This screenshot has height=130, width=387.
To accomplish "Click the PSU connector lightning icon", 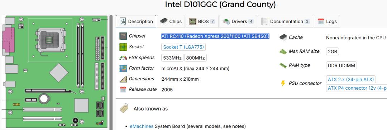I will 283,83.
